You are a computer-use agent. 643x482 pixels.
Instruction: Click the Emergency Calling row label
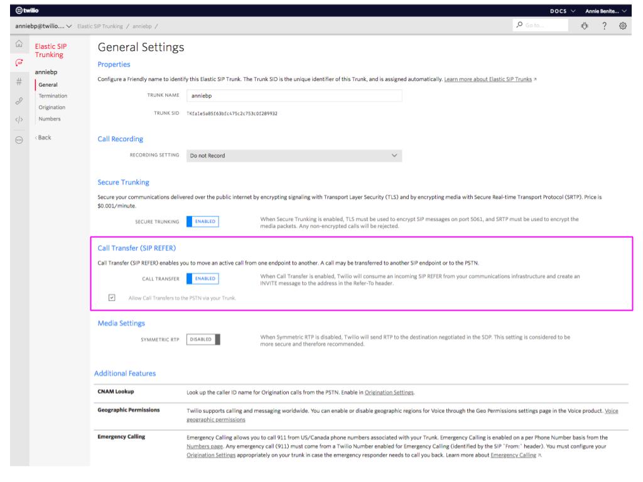121,437
